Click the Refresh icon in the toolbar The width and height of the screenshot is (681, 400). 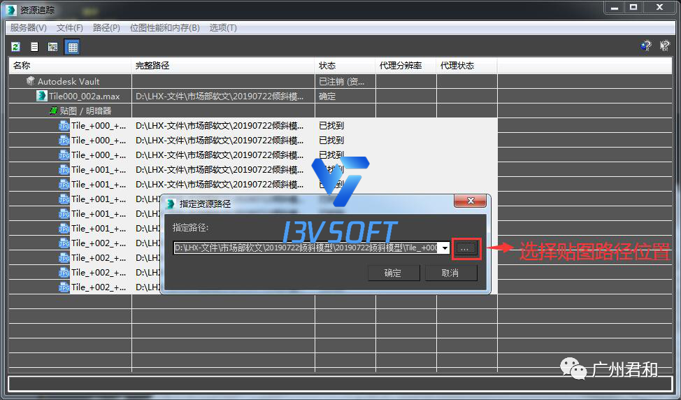click(15, 47)
